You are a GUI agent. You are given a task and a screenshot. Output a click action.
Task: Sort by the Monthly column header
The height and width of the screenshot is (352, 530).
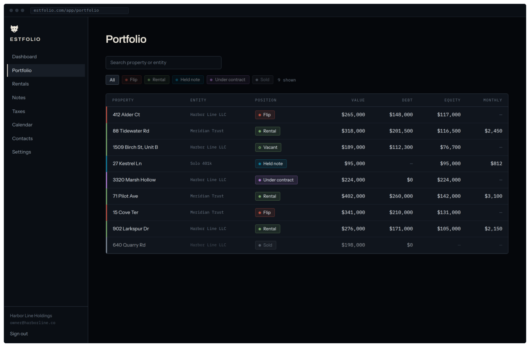[493, 100]
